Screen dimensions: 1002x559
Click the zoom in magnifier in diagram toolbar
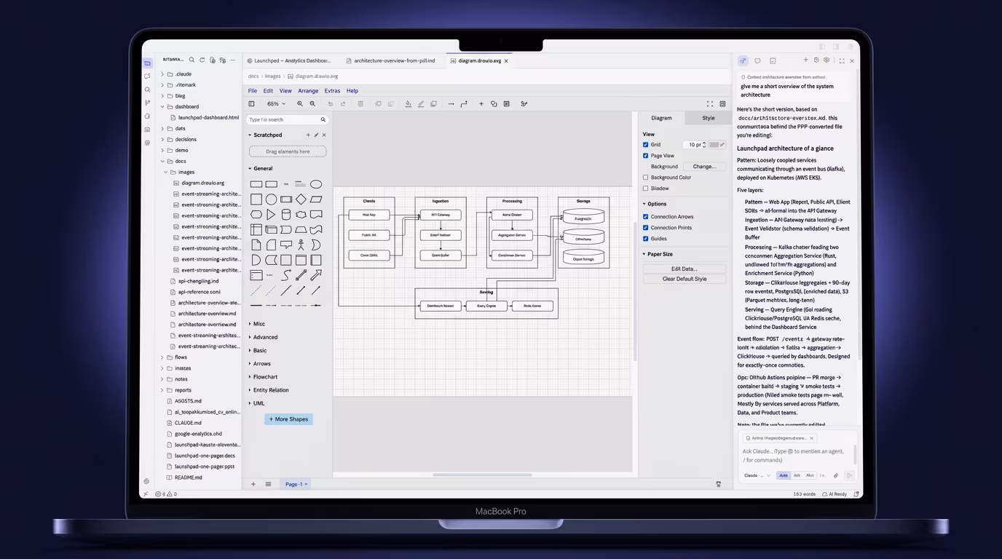(300, 104)
